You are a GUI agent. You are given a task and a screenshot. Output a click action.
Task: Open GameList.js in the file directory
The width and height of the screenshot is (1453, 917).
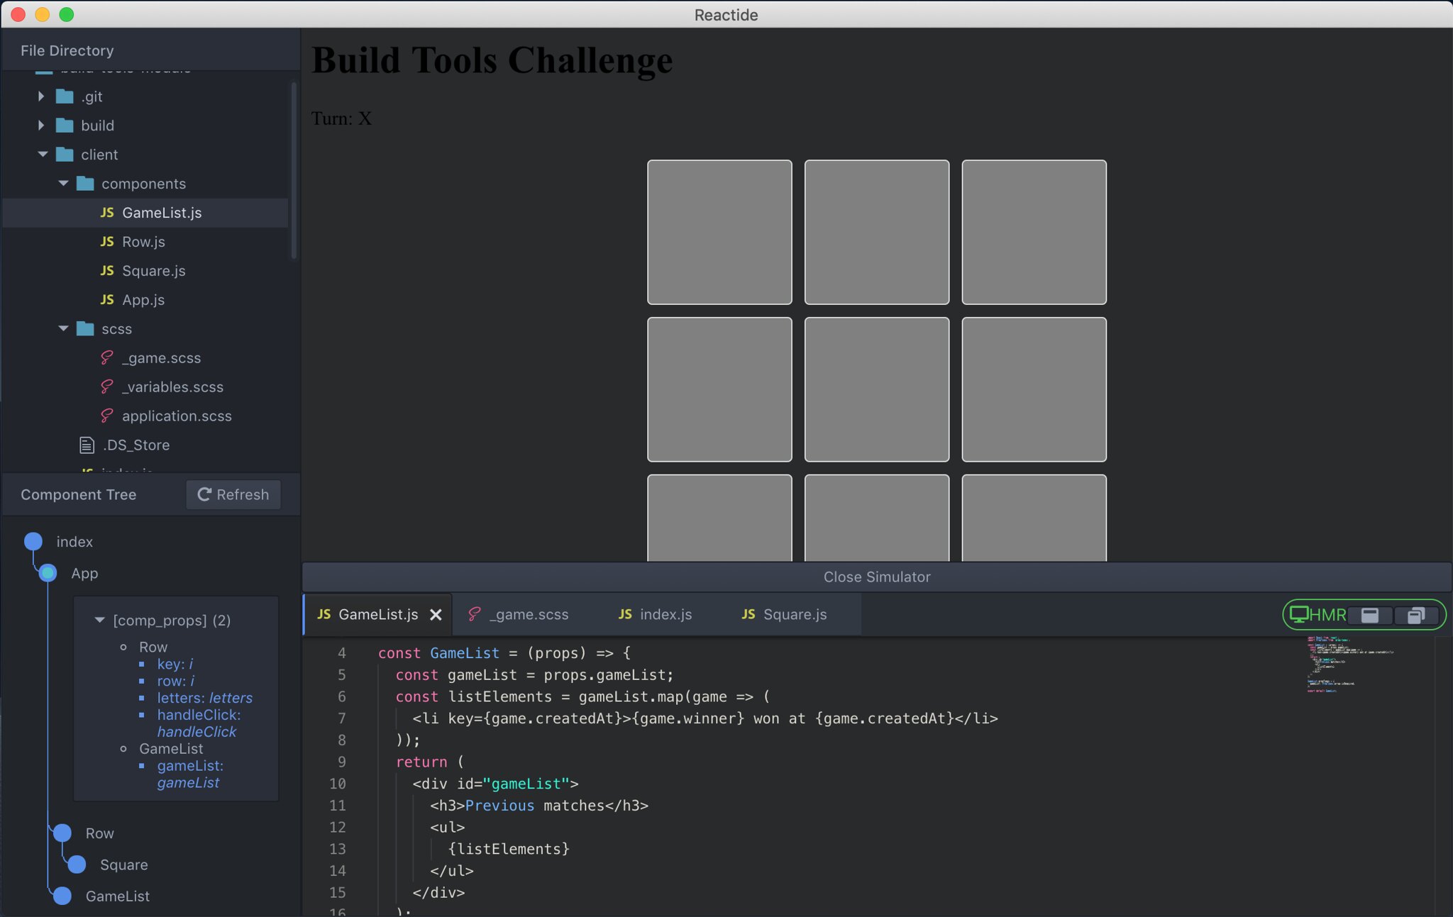point(145,213)
